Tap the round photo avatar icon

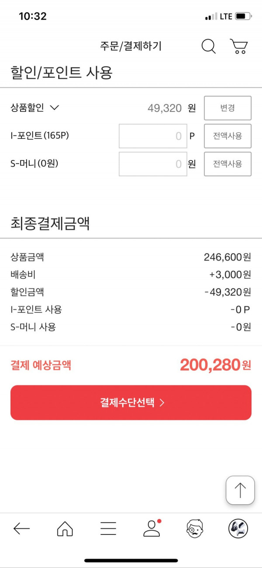[238, 529]
